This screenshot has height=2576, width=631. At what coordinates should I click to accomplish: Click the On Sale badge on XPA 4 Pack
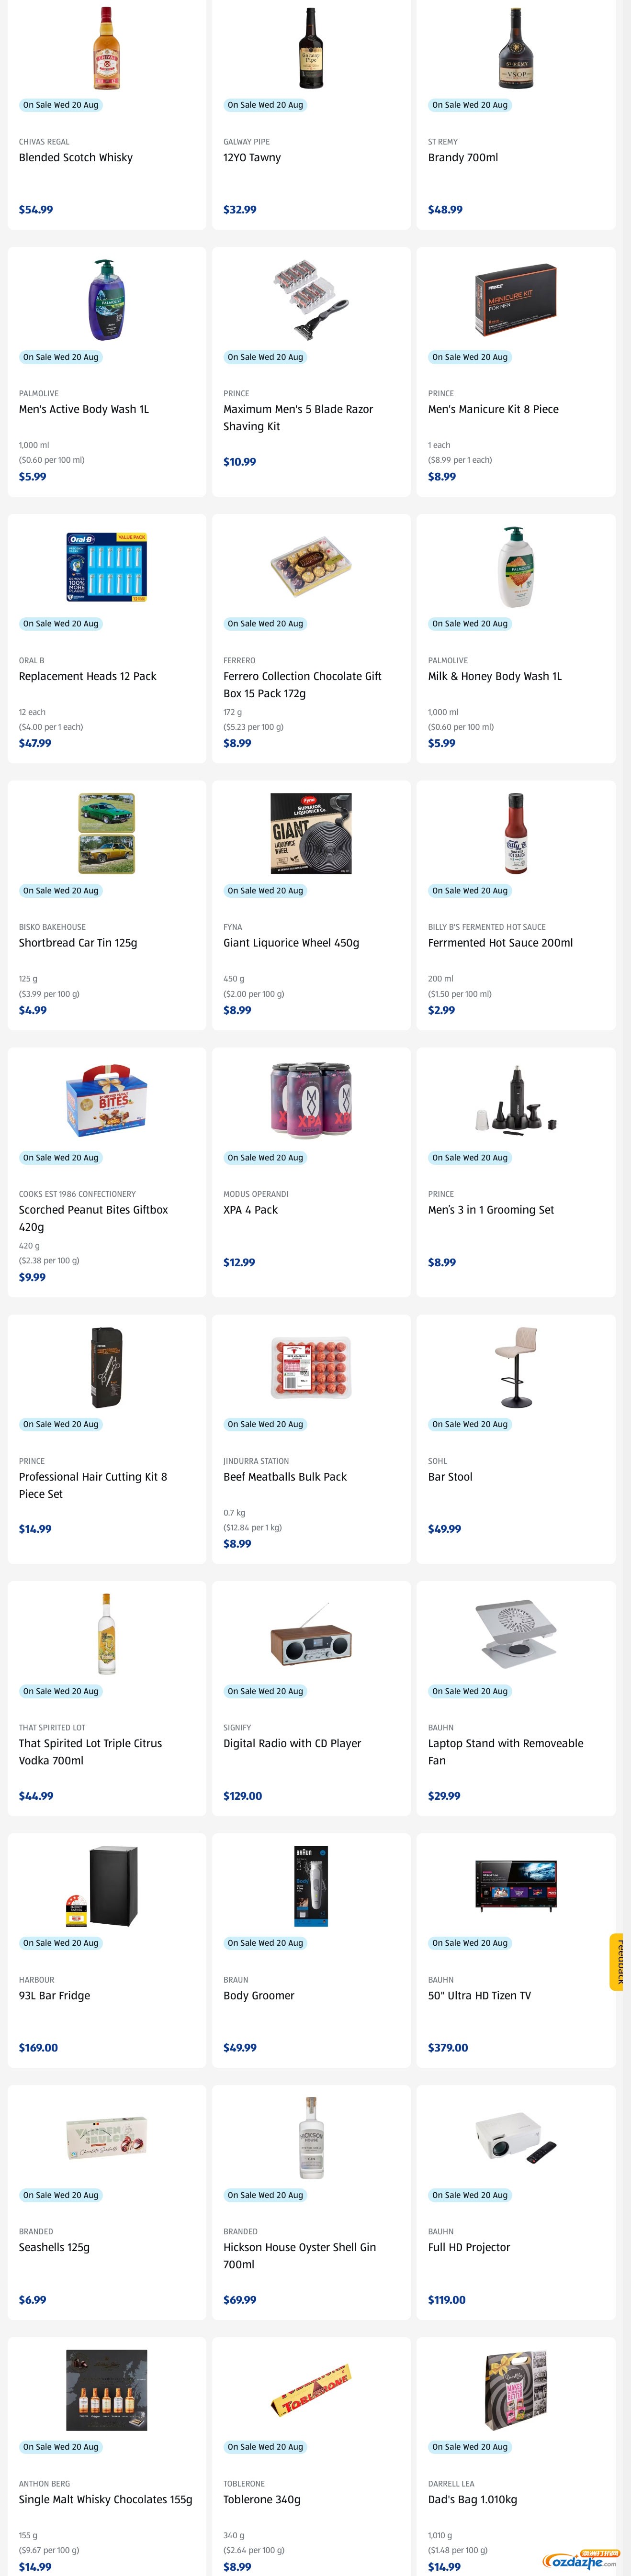coord(265,1158)
